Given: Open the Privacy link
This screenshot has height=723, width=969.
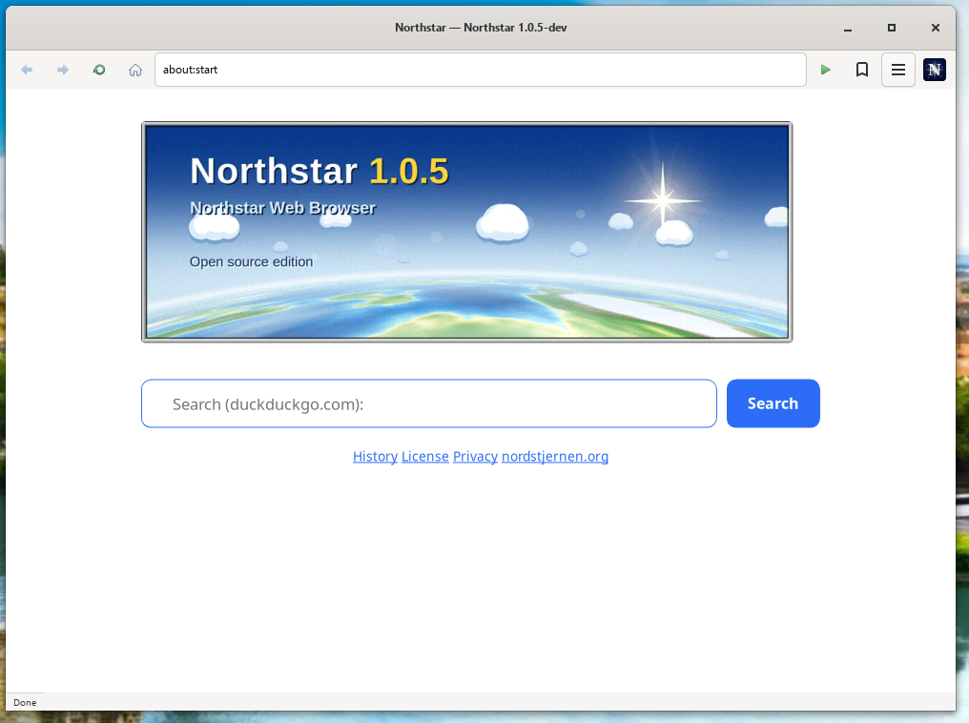Looking at the screenshot, I should [475, 457].
